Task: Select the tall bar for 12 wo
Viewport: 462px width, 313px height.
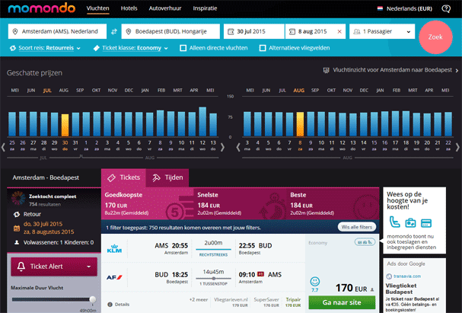Action: pyautogui.click(x=202, y=121)
